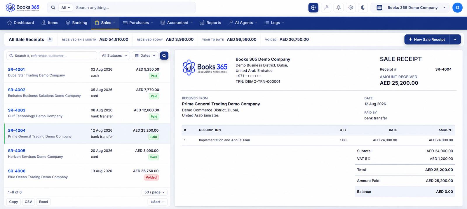Open the Logs menu
This screenshot has width=467, height=209.
(274, 23)
